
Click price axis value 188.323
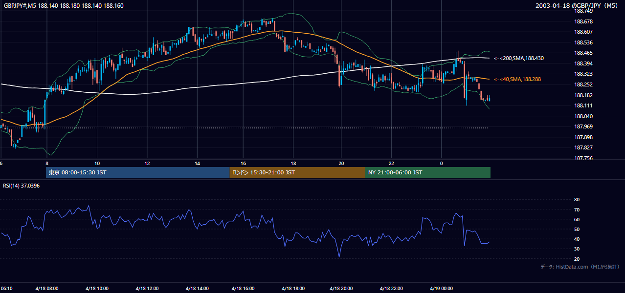click(583, 74)
